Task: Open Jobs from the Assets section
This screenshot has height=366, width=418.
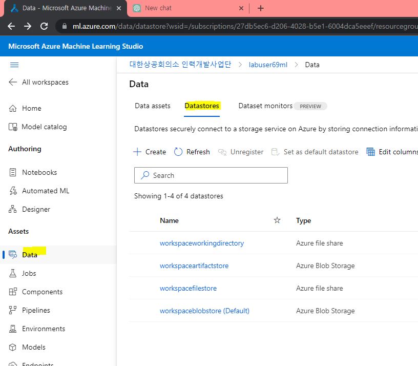Action: [29, 273]
